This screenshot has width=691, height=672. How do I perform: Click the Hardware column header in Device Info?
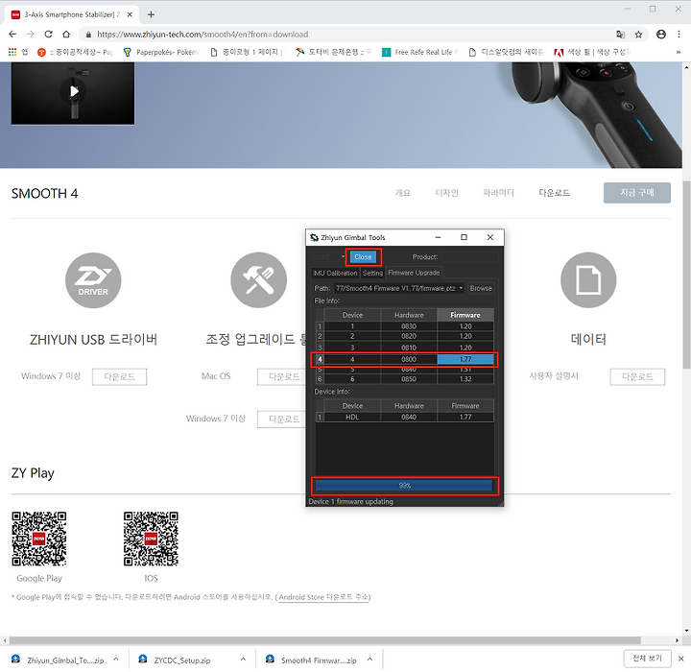point(409,406)
